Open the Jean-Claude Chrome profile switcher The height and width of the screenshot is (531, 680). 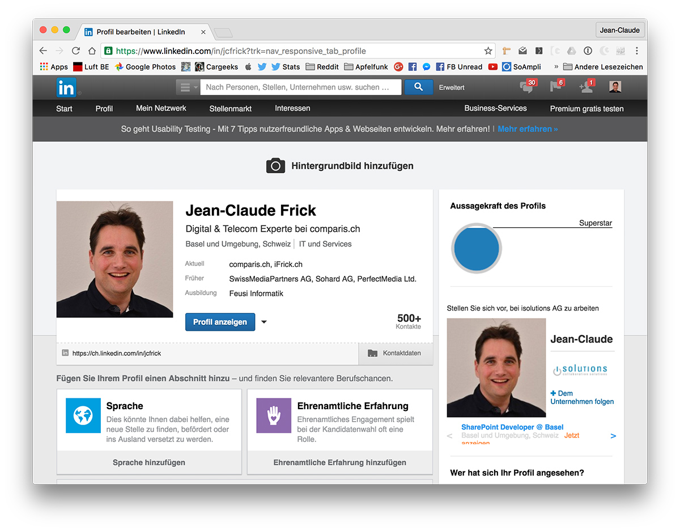pos(620,30)
